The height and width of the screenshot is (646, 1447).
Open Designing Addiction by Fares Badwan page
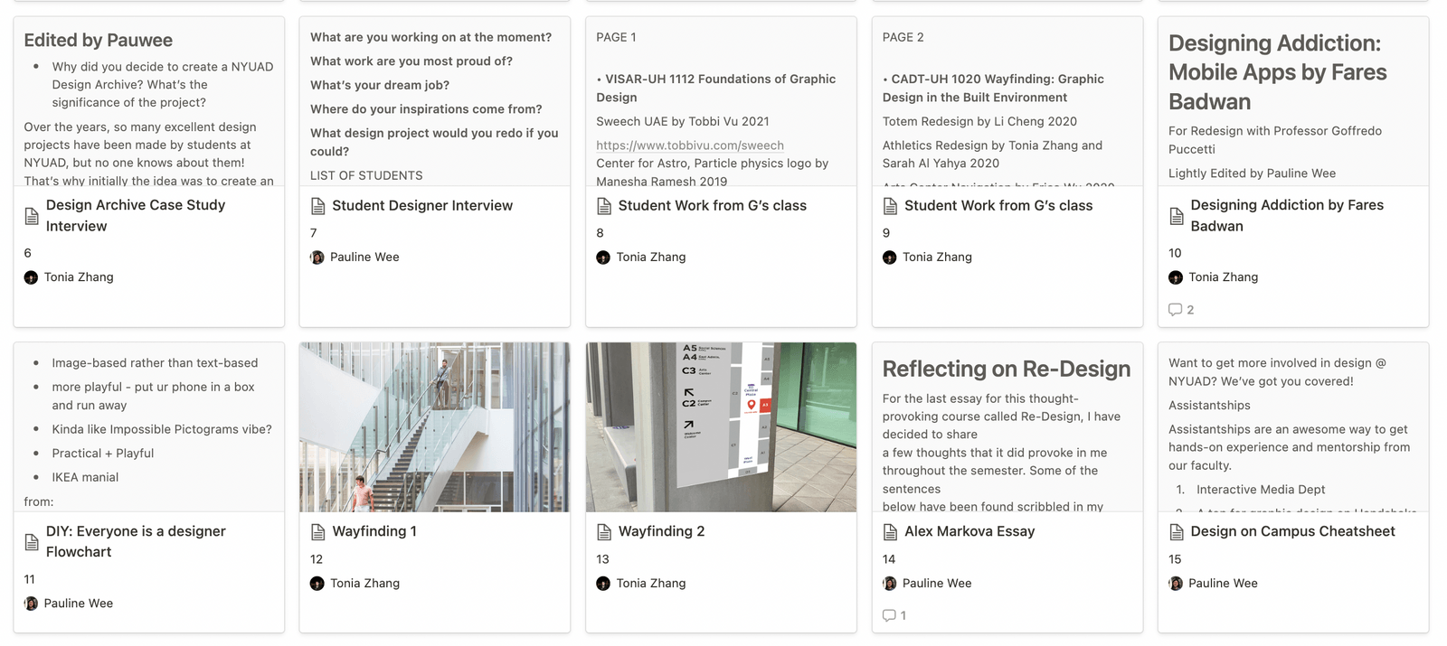(1286, 215)
